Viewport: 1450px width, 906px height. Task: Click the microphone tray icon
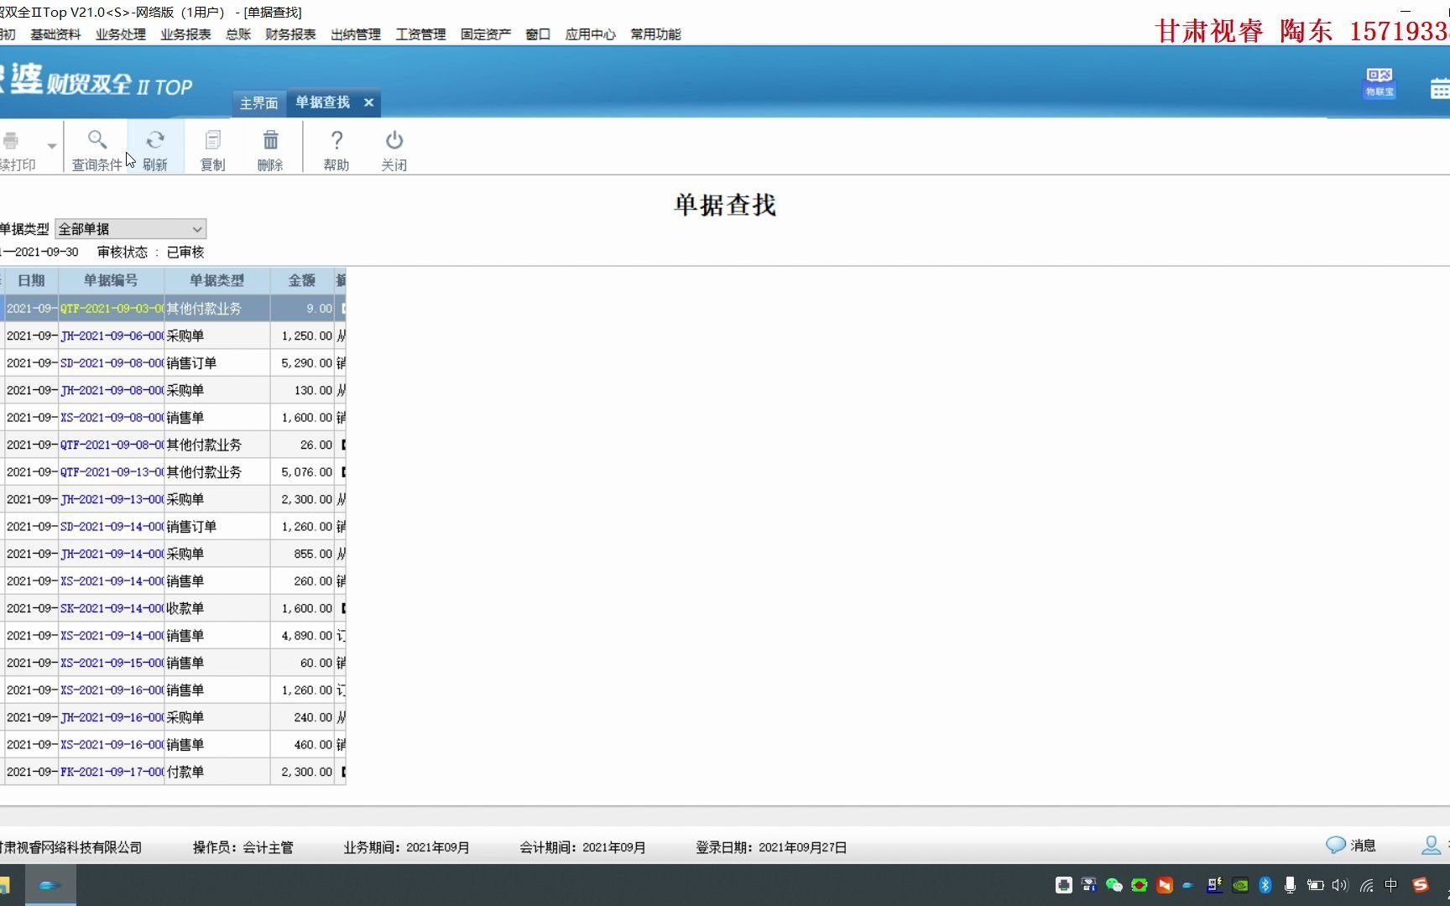1291,885
